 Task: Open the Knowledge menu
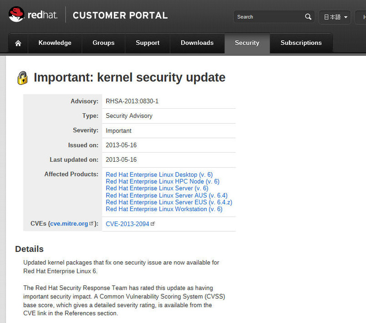[x=55, y=43]
